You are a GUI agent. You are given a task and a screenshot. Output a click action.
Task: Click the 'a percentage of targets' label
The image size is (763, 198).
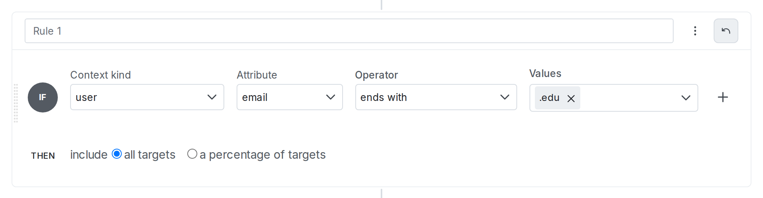262,155
